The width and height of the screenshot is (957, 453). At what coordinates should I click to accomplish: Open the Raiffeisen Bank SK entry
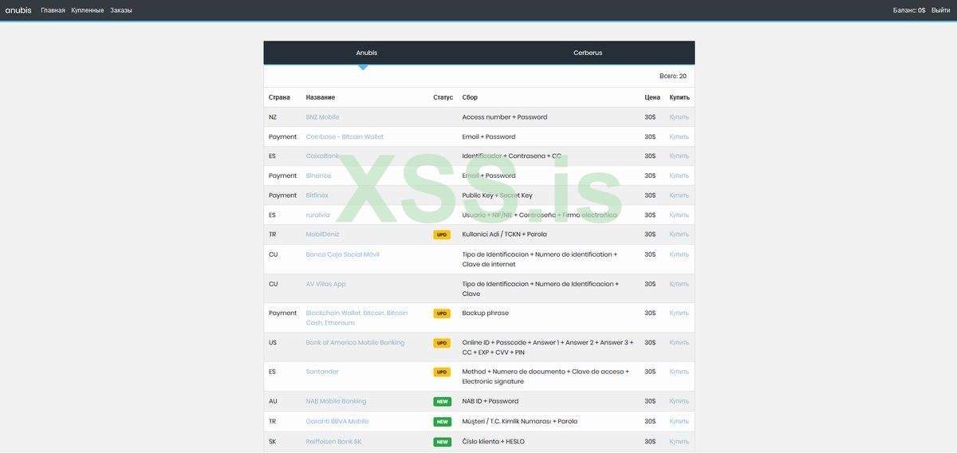point(333,441)
